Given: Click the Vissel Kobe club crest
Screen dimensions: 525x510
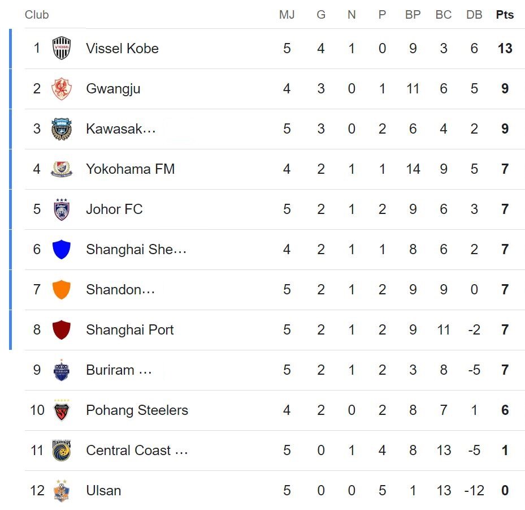Looking at the screenshot, I should pyautogui.click(x=61, y=48).
